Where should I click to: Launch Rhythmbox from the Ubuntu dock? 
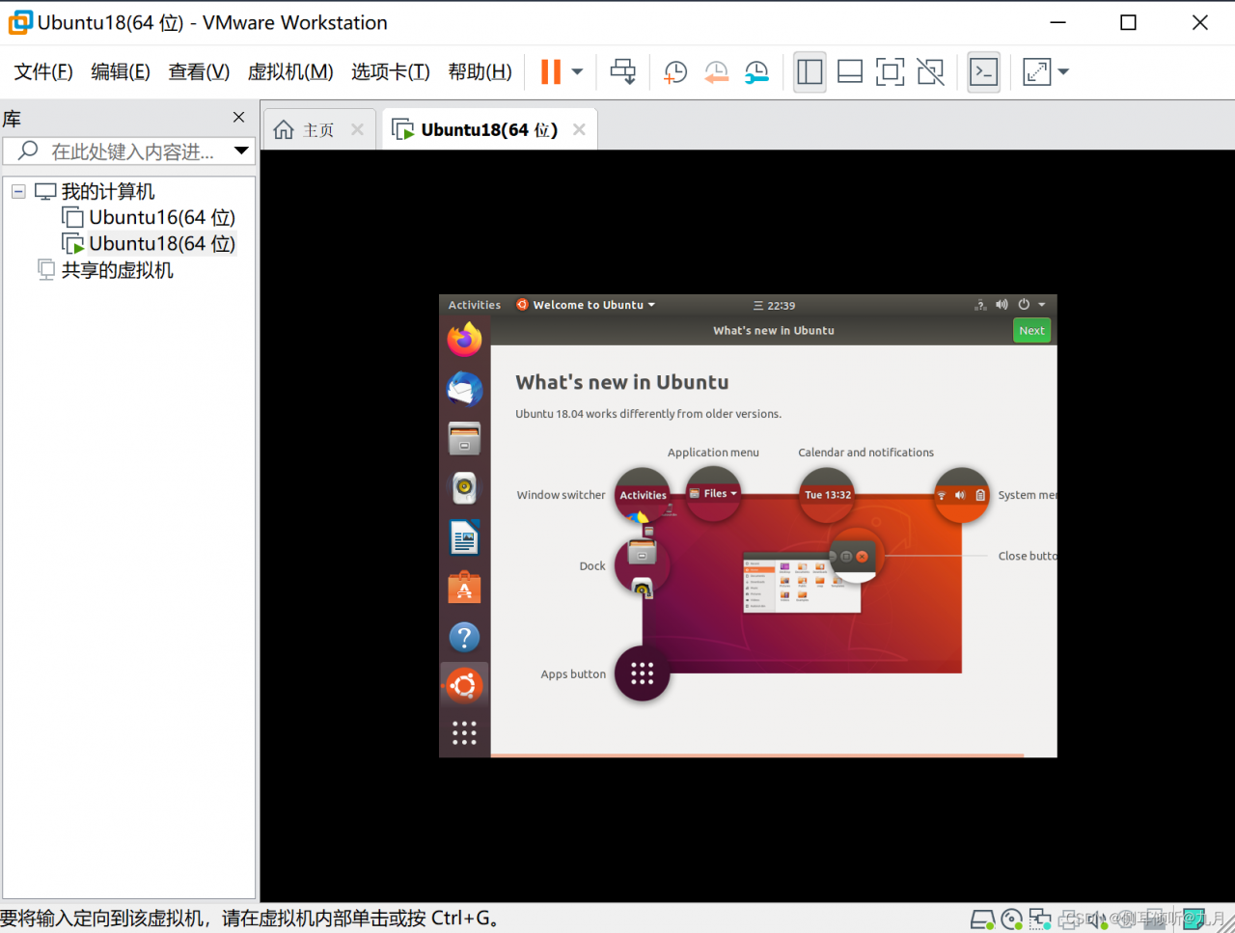[464, 488]
